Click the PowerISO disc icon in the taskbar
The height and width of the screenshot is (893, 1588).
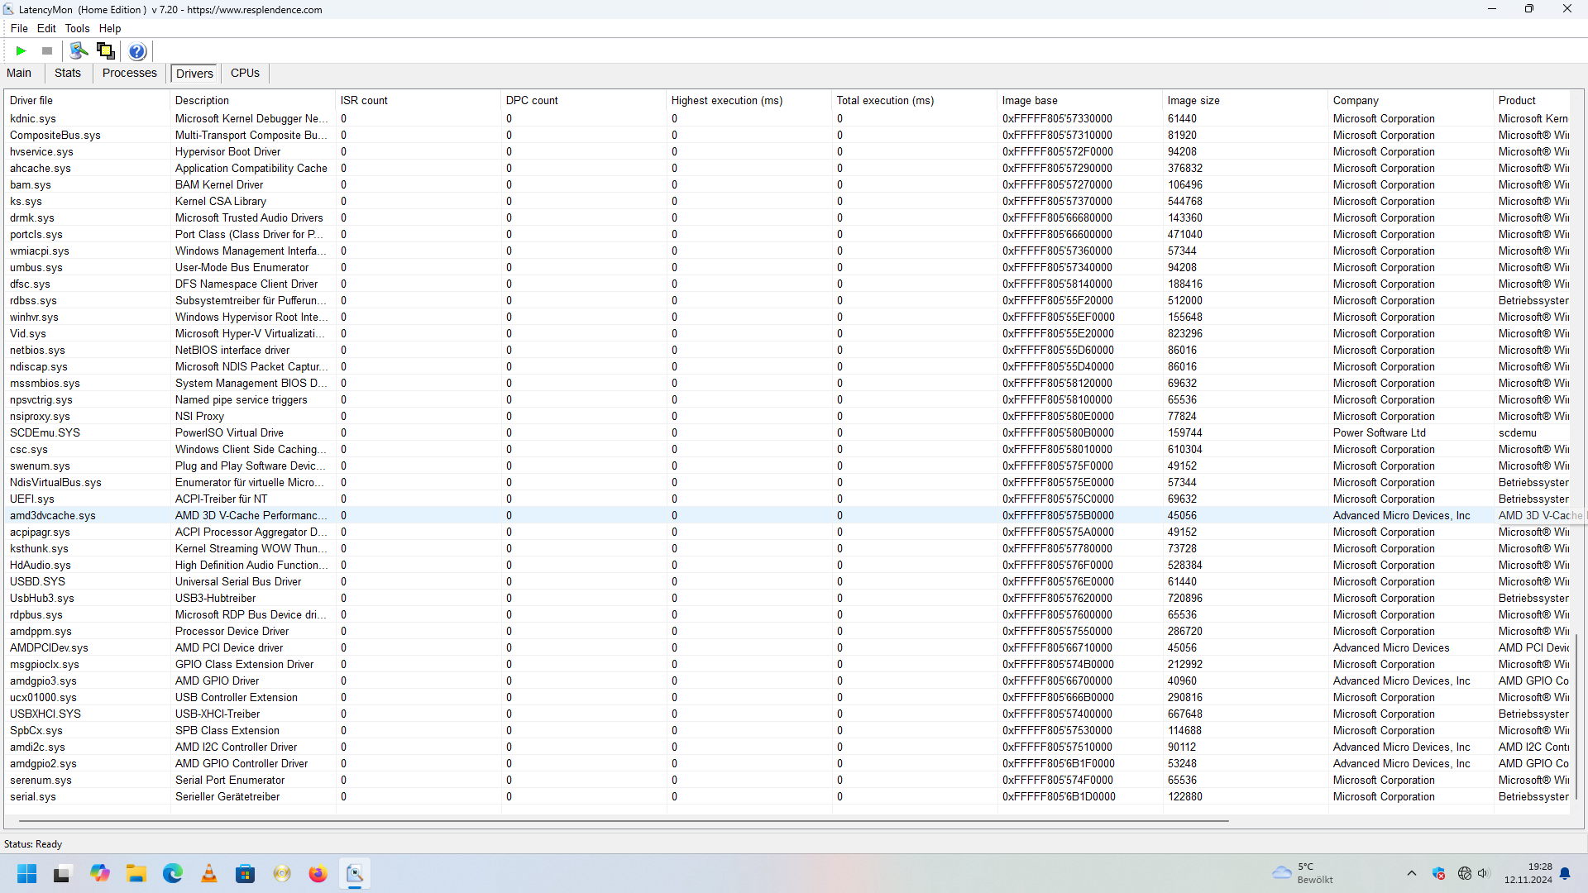282,873
